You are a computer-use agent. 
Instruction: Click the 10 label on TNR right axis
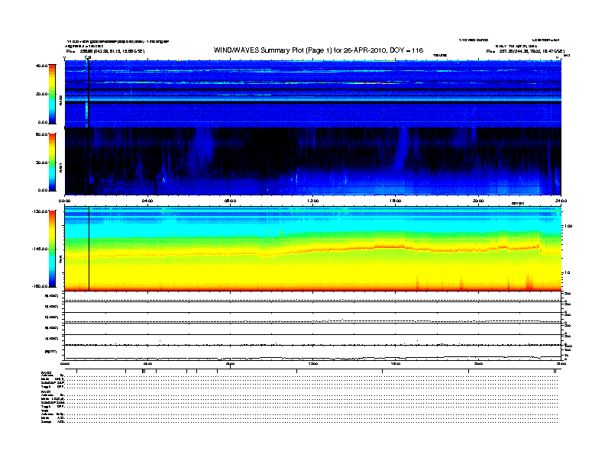568,273
